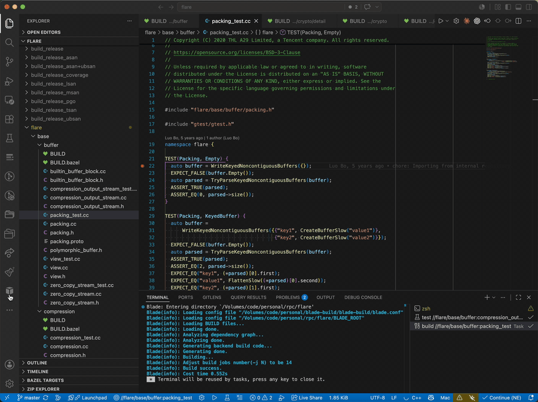Viewport: 538px width, 402px height.
Task: Open the Run and Debug view
Action: pos(9,81)
